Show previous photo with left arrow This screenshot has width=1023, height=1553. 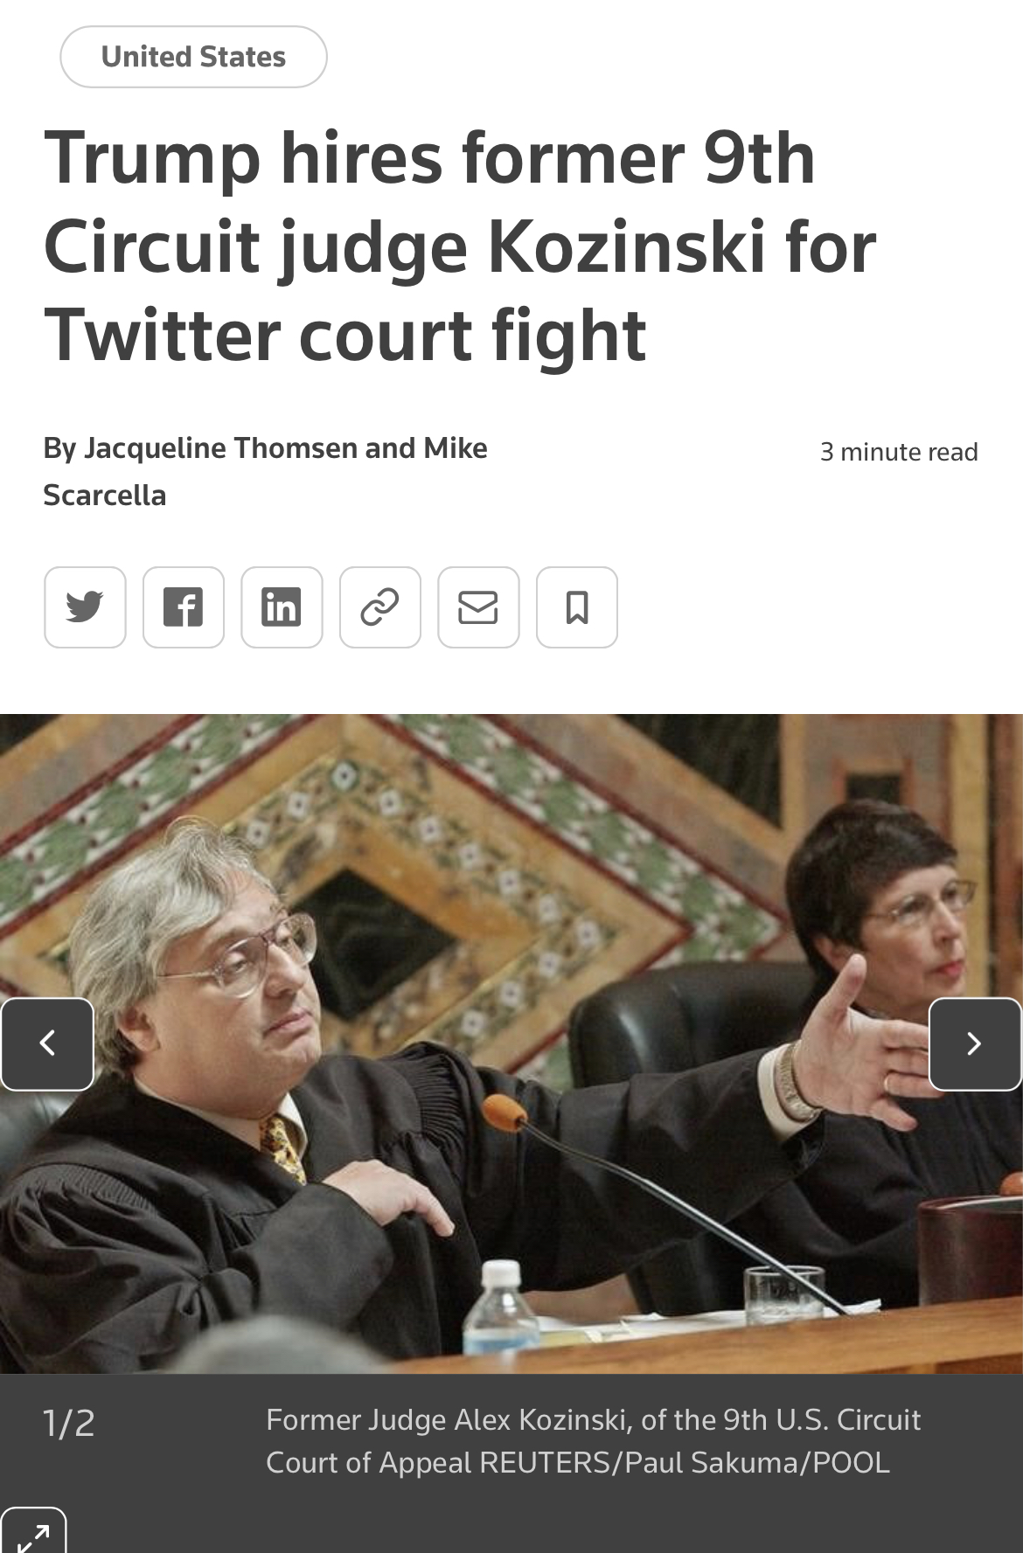tap(47, 1043)
